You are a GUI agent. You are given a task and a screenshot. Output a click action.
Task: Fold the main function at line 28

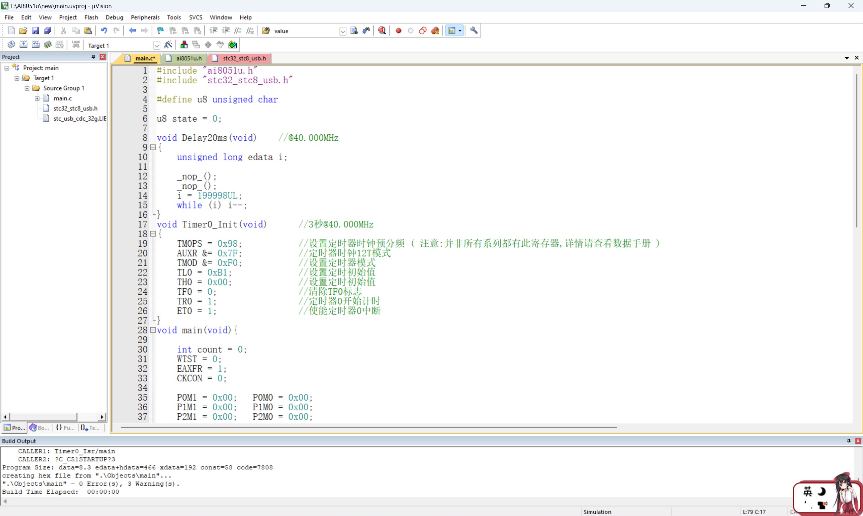pyautogui.click(x=152, y=330)
